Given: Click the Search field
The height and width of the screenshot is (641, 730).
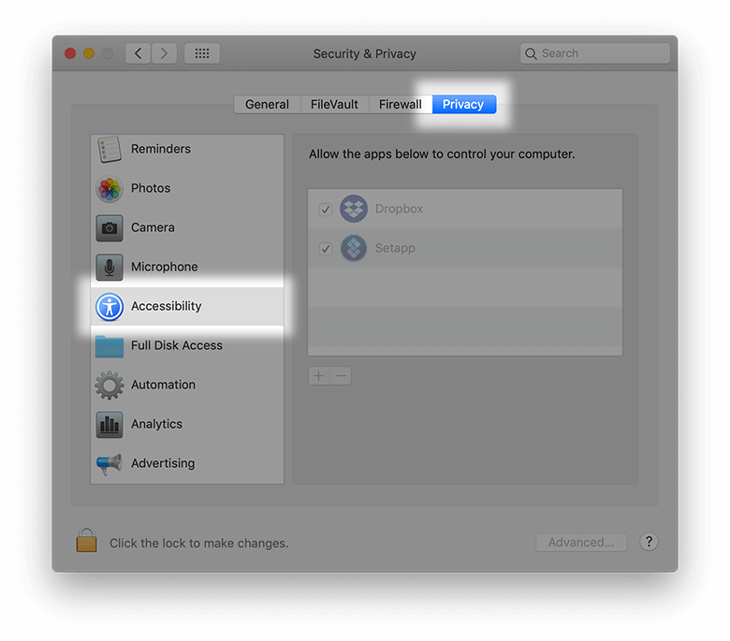Looking at the screenshot, I should 595,53.
